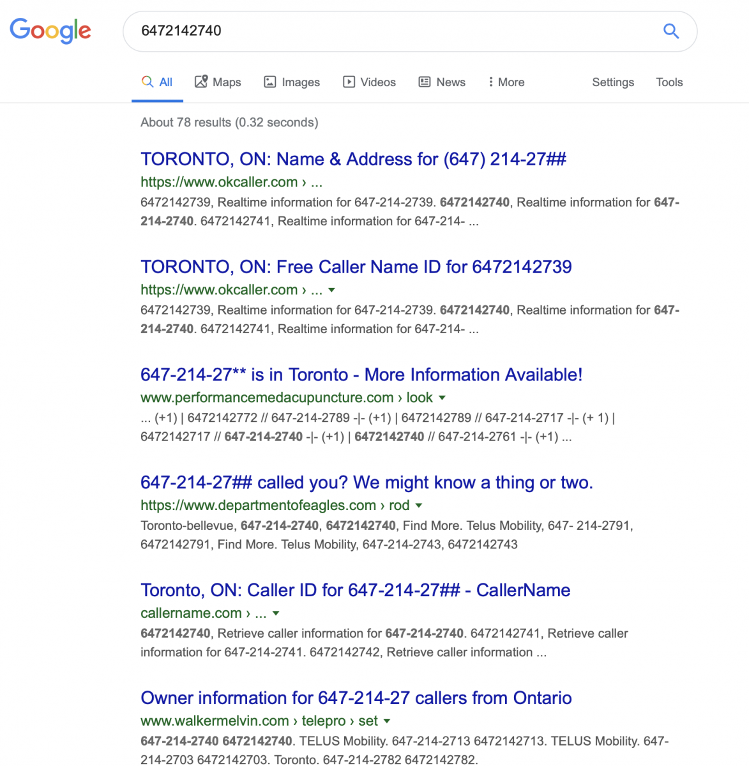The width and height of the screenshot is (749, 766).
Task: Expand dropdown arrow beside second okcaller.com URL
Action: 331,290
